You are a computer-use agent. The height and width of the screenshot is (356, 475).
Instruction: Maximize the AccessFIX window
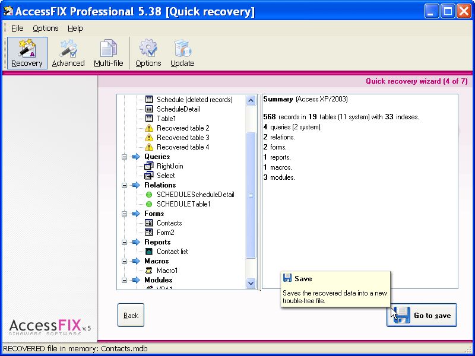448,11
